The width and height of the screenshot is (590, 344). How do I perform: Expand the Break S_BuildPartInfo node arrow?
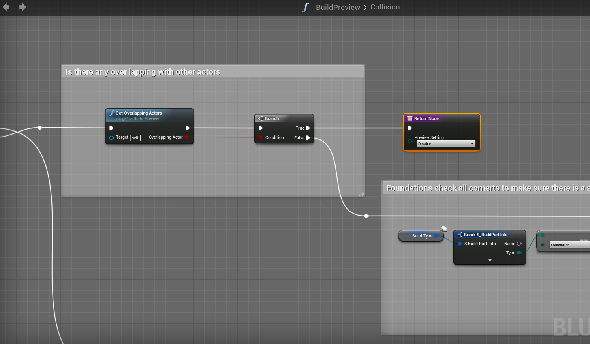(x=490, y=260)
